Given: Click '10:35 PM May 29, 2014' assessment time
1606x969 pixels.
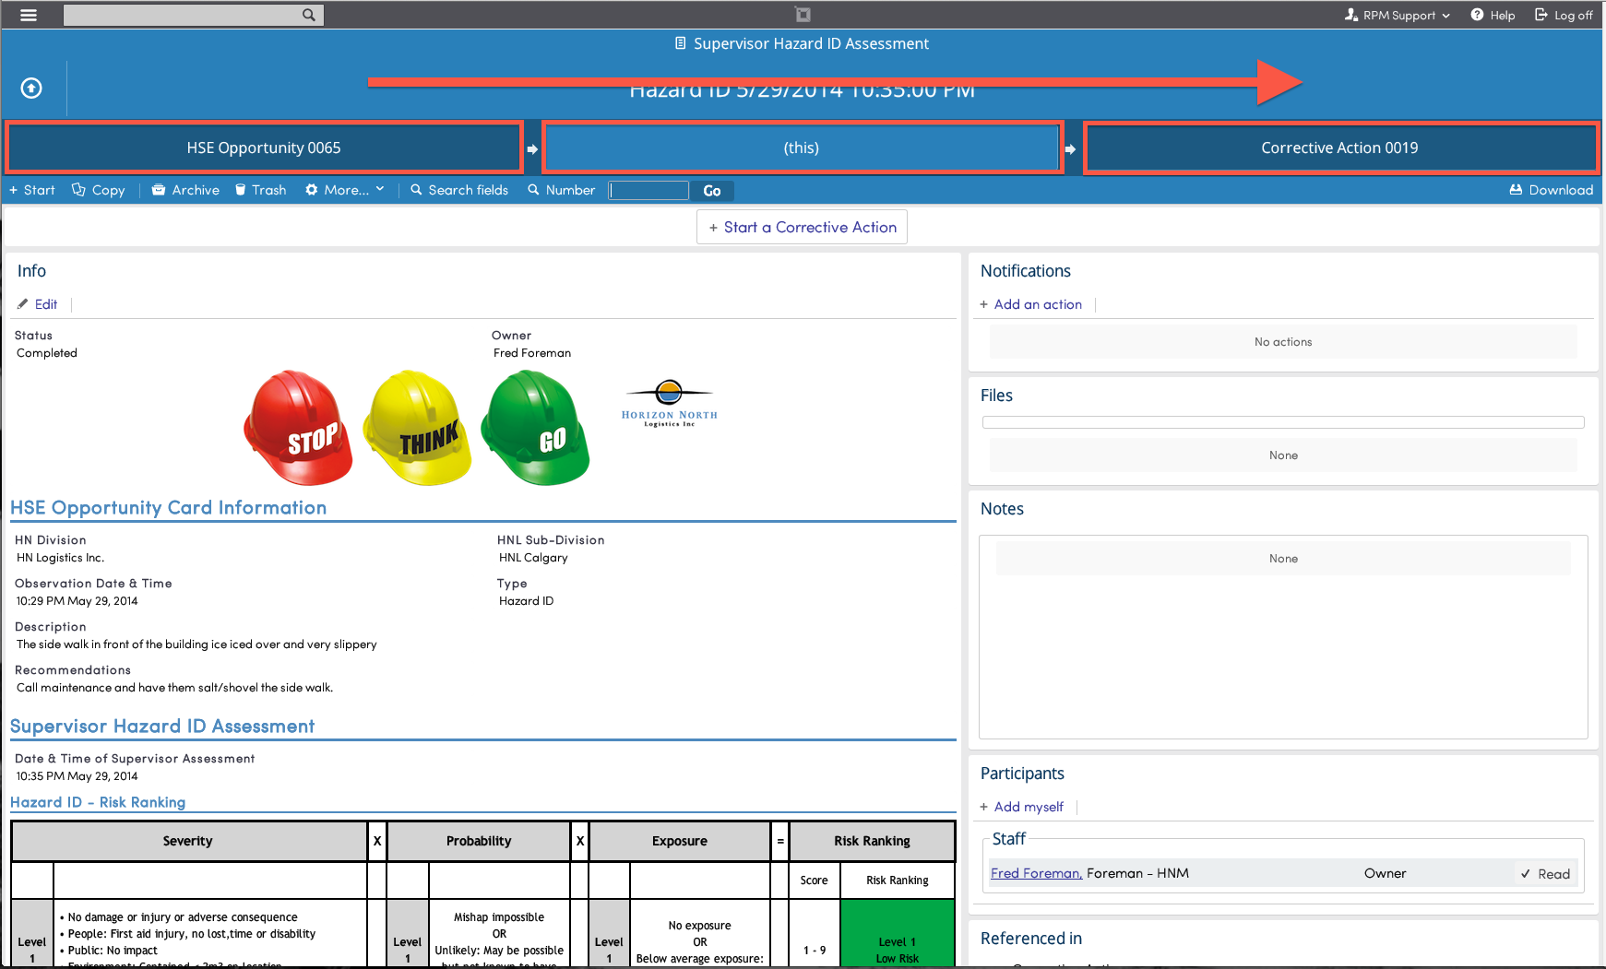Looking at the screenshot, I should pyautogui.click(x=77, y=776).
